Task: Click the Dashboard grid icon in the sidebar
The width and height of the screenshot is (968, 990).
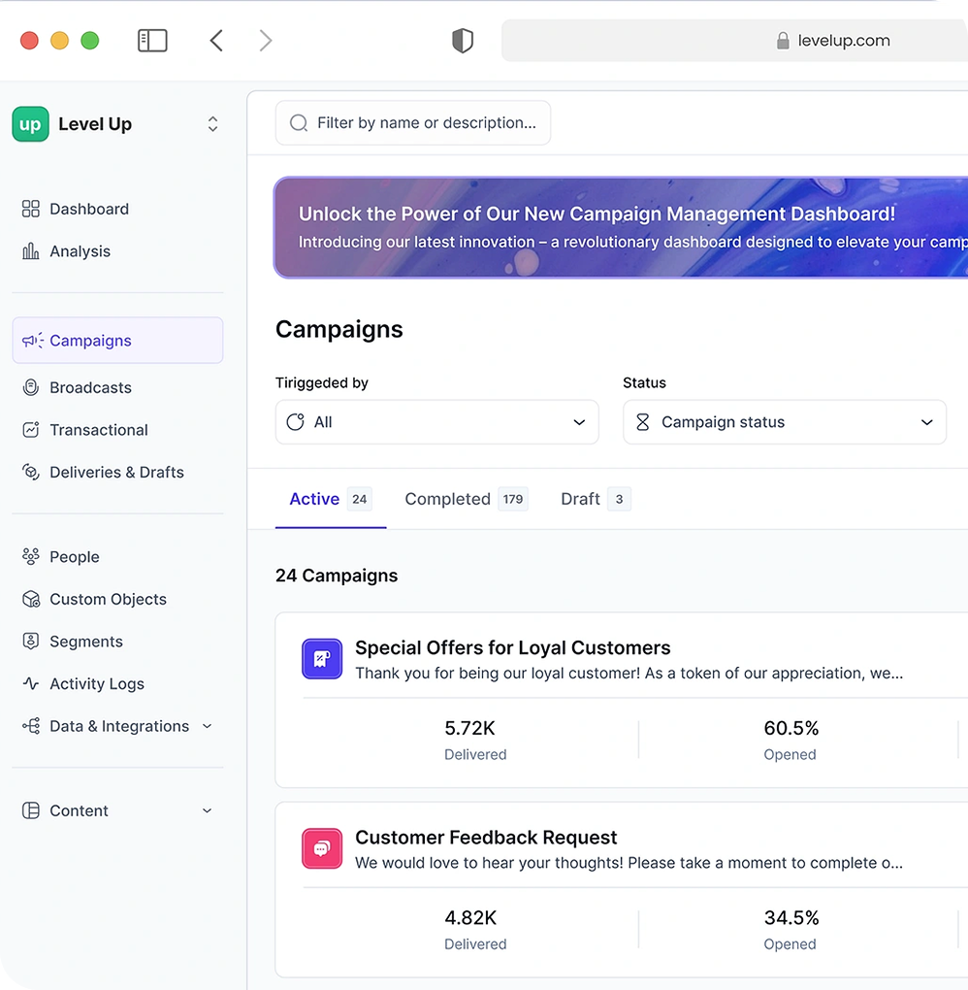Action: pos(30,209)
